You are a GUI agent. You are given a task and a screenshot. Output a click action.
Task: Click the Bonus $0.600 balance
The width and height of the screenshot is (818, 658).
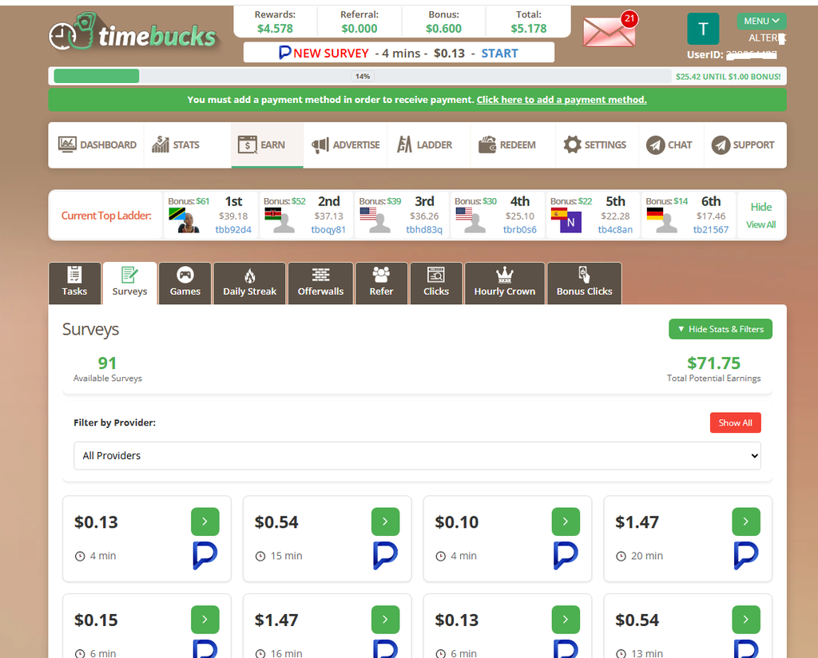point(443,29)
